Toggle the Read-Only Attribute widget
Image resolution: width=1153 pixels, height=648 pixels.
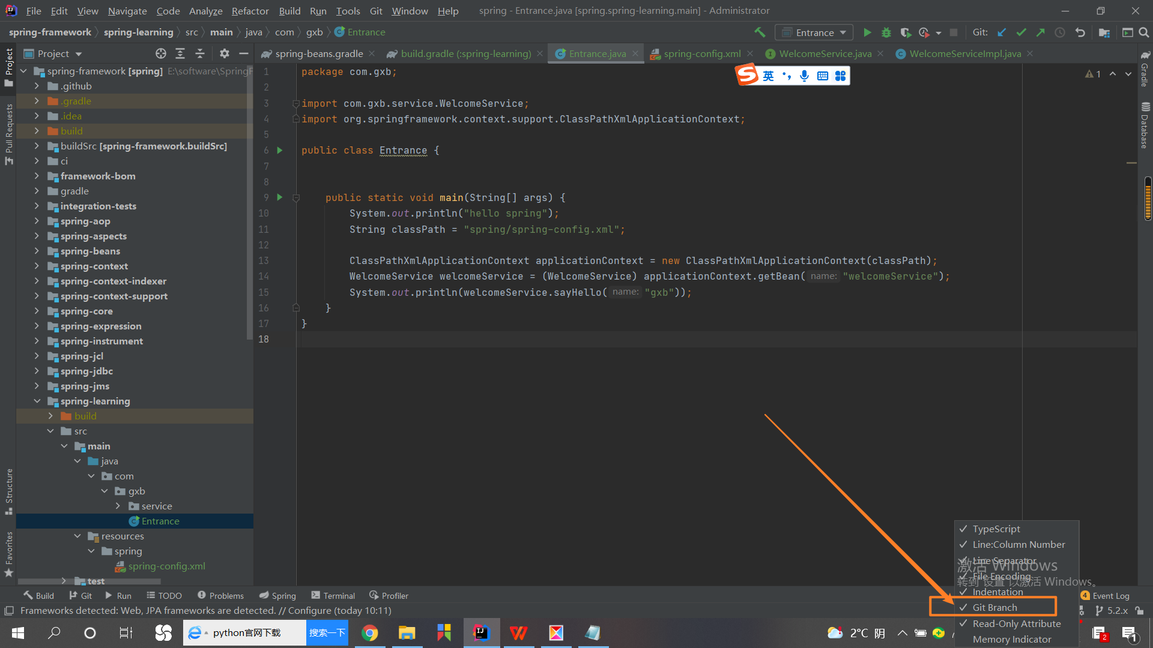pos(1017,624)
